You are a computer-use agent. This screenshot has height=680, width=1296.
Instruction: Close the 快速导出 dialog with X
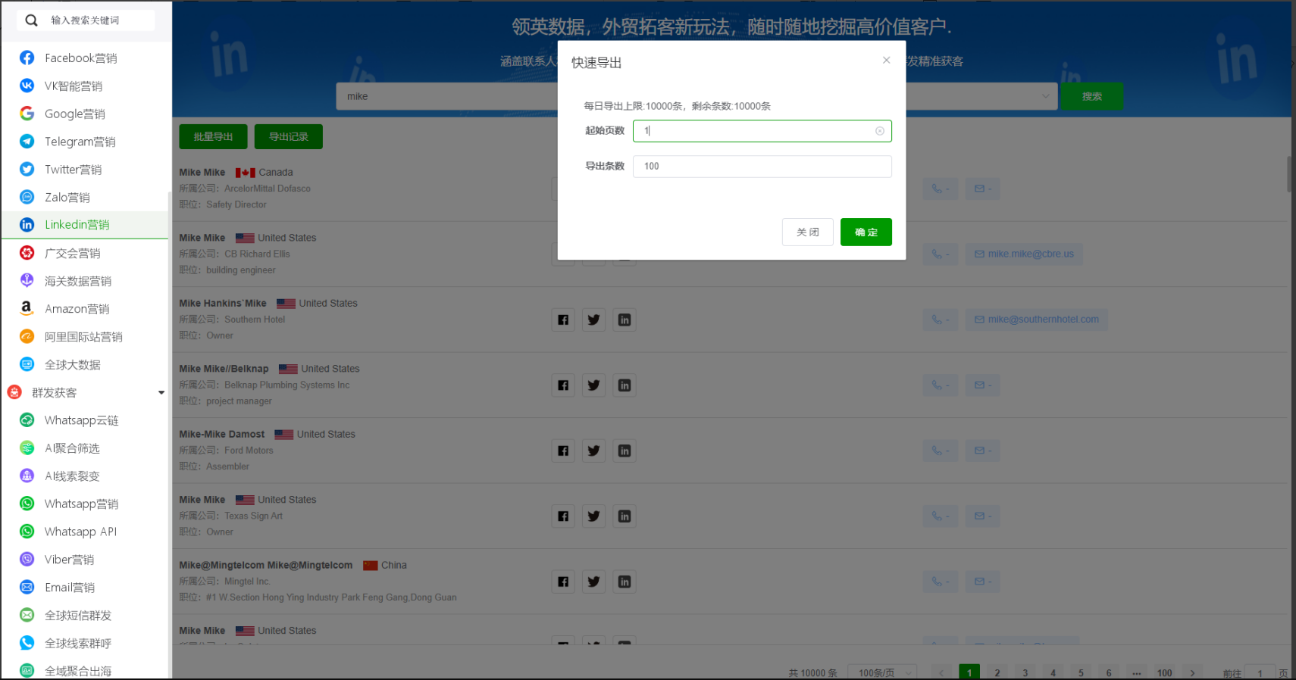coord(886,61)
